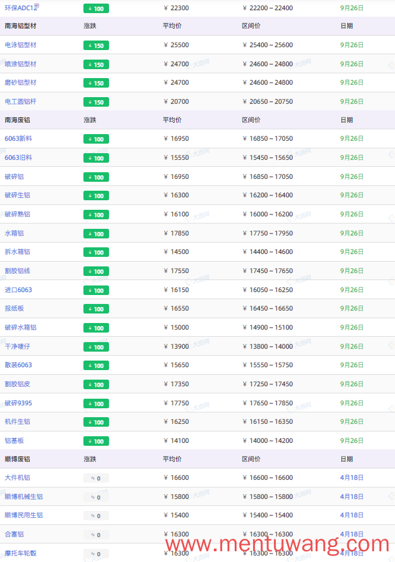Open the 电工圆铝杆 link

pos(20,101)
